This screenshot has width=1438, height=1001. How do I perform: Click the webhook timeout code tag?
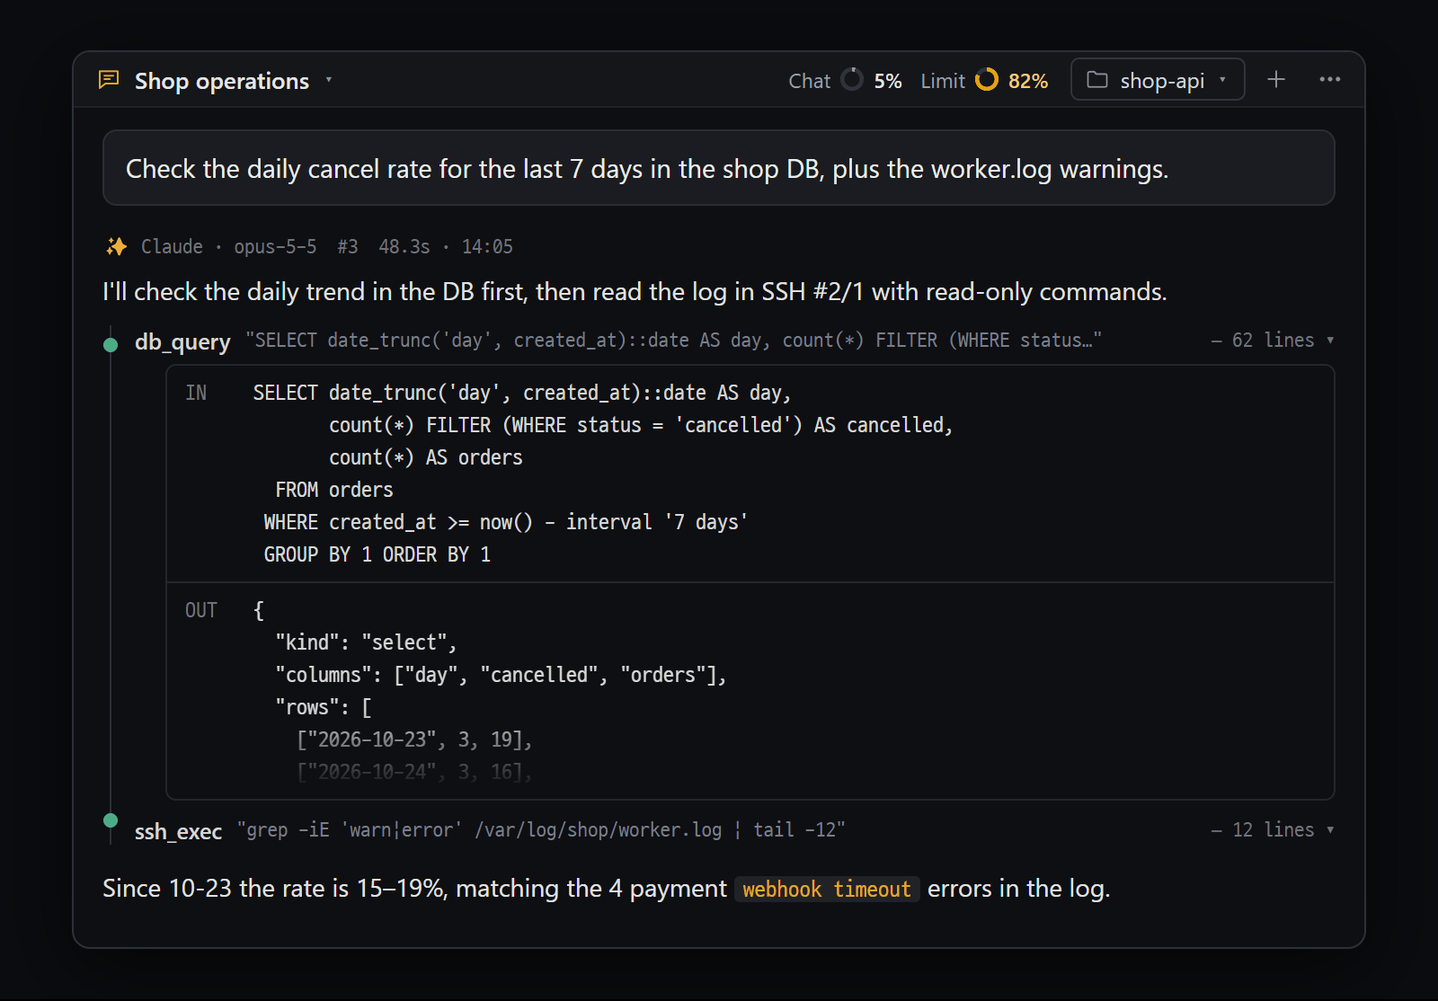(827, 890)
